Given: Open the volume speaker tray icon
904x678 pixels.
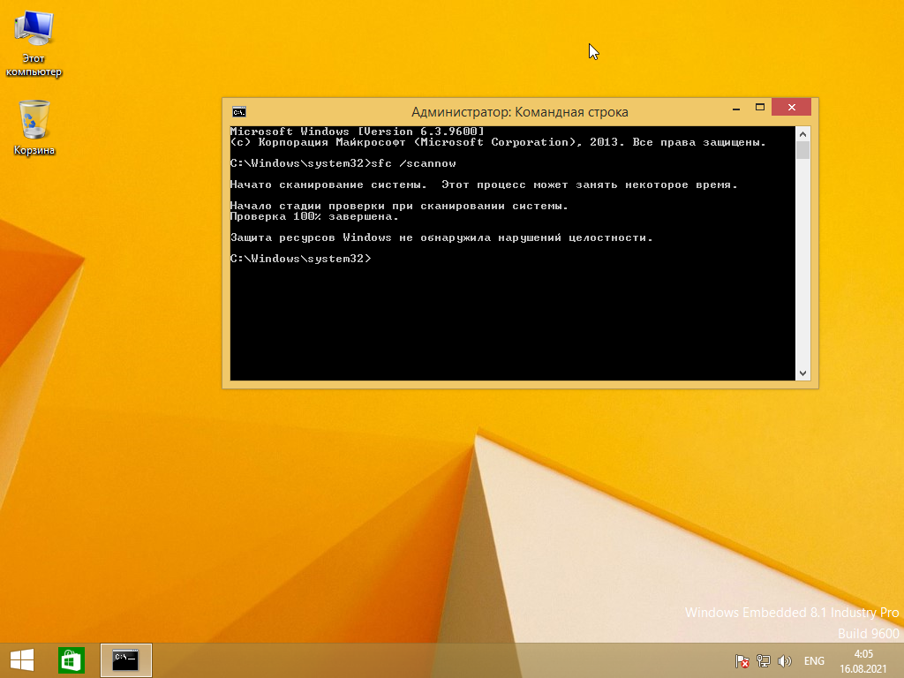Looking at the screenshot, I should click(x=784, y=661).
